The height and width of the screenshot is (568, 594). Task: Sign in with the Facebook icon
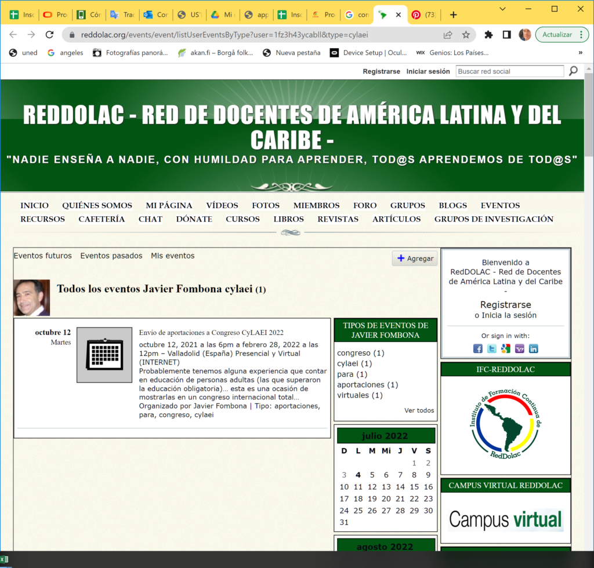pyautogui.click(x=478, y=348)
